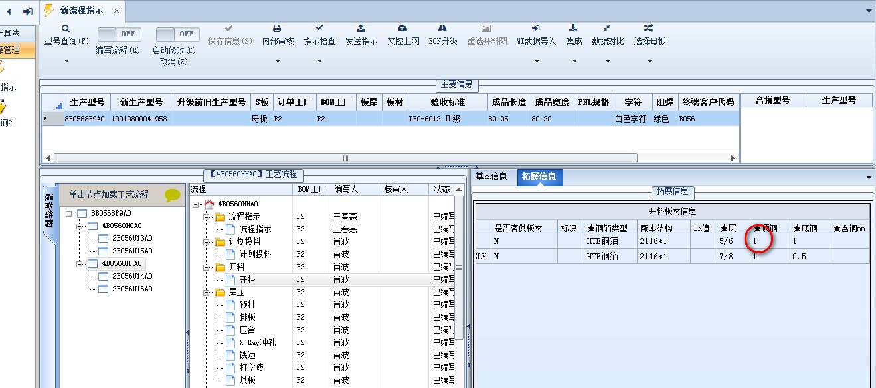This screenshot has height=388, width=876.
Task: Click the home icon beside 4B0560HHA0 root
Action: coord(209,204)
